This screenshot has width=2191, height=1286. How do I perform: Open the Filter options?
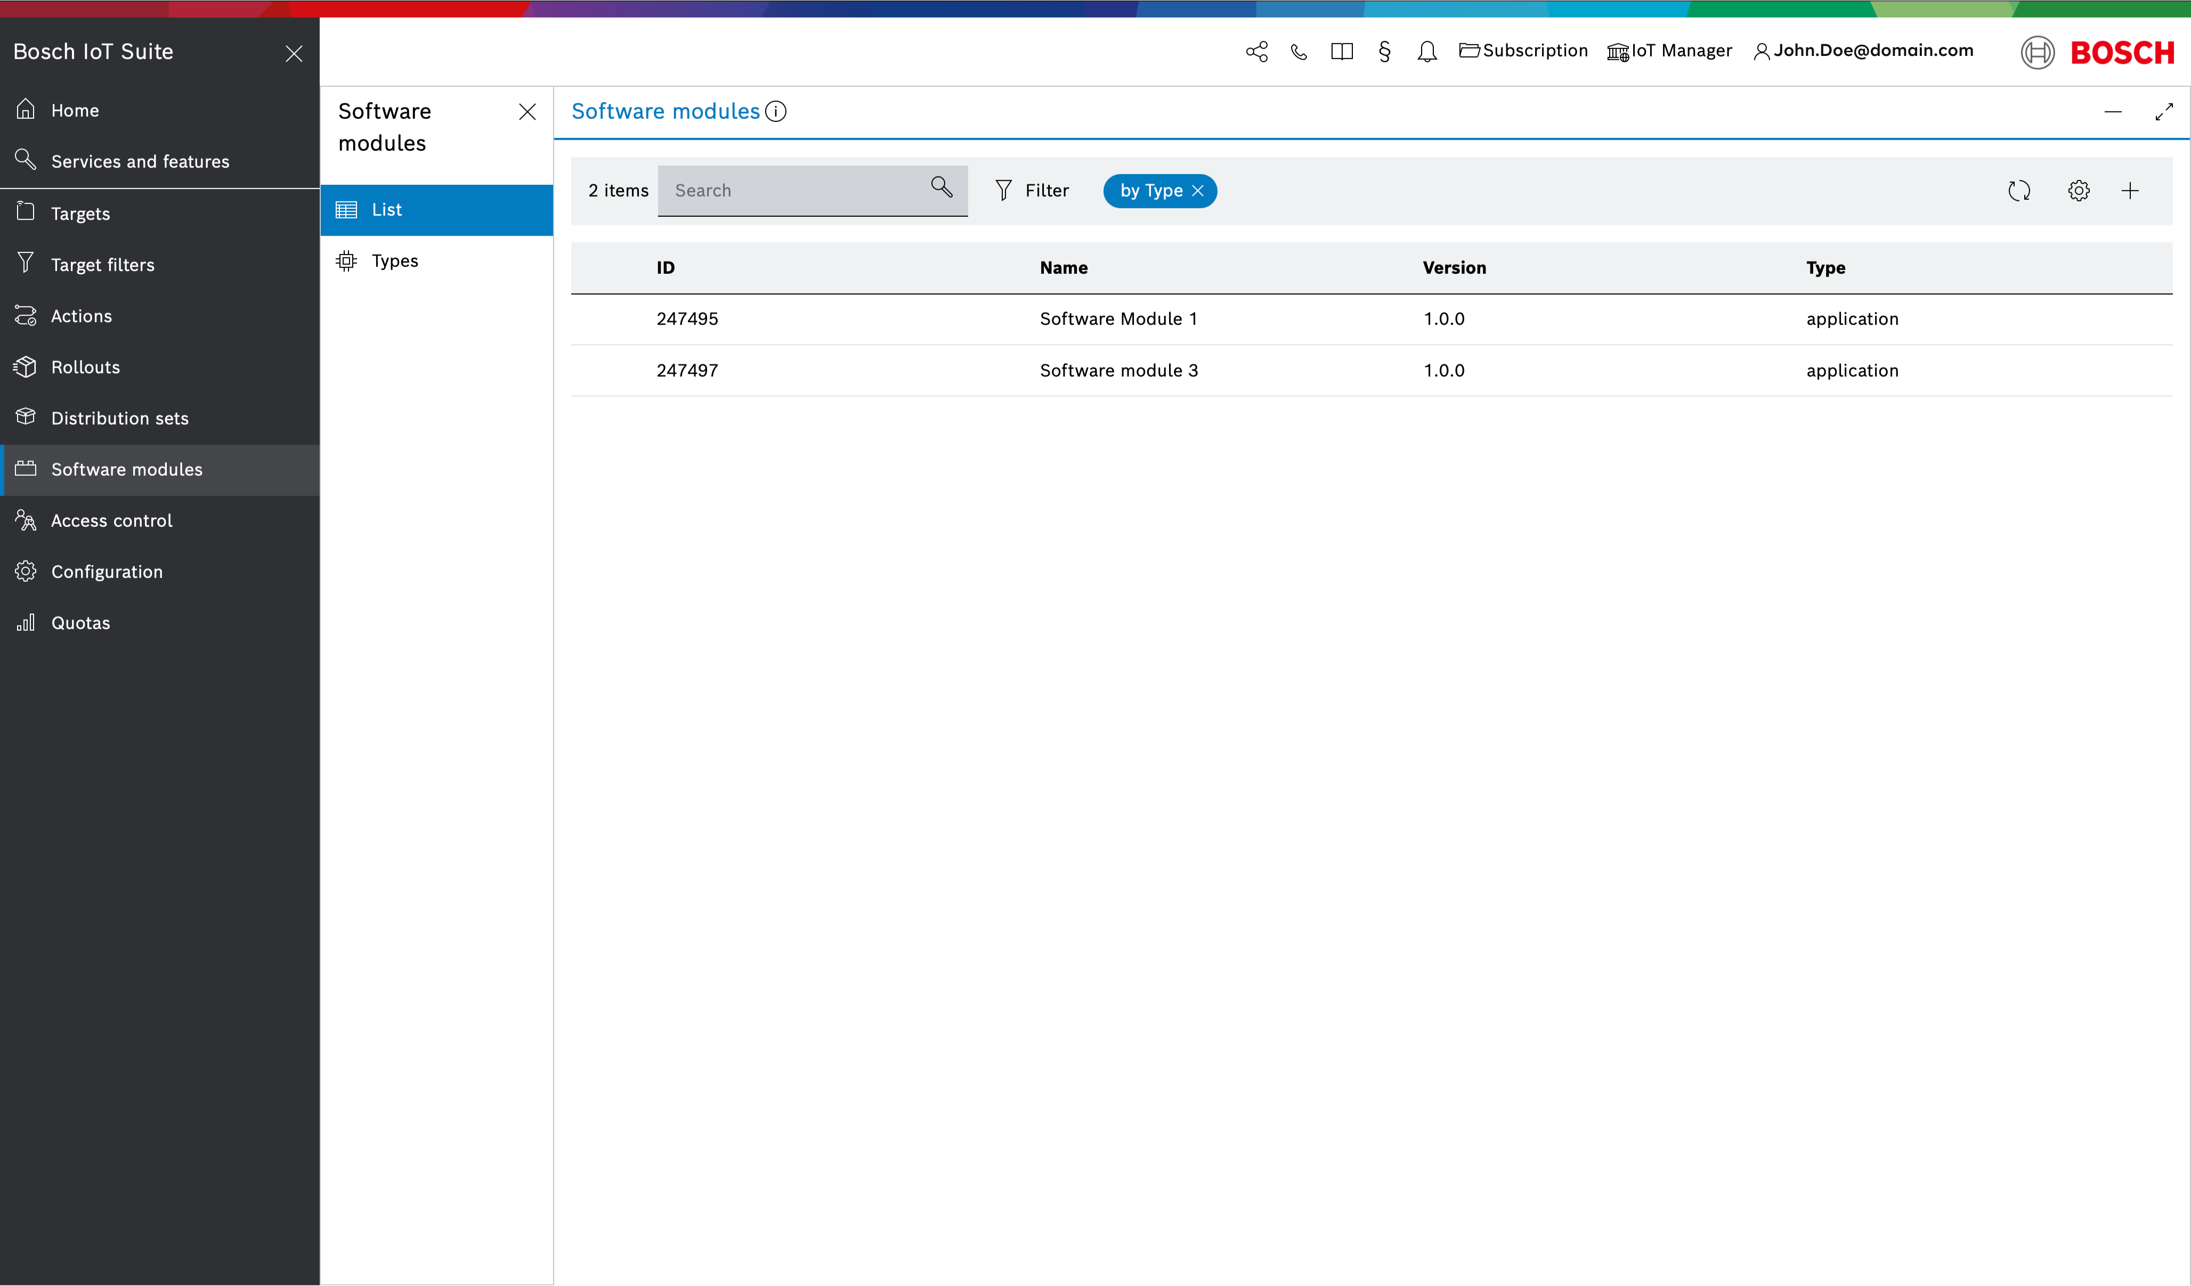(1032, 190)
